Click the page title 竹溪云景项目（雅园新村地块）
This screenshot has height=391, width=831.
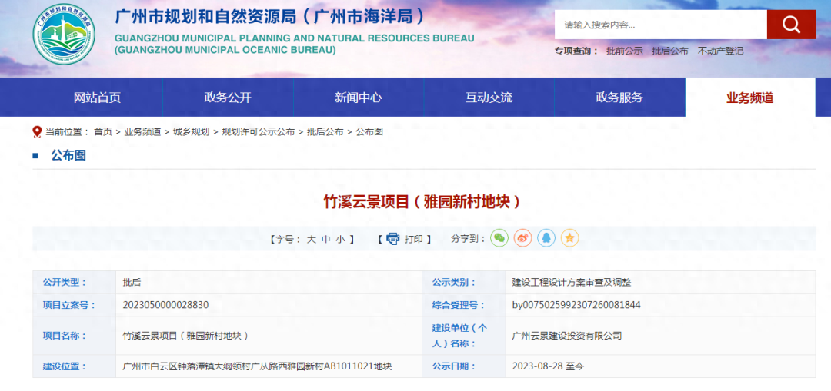tap(423, 201)
